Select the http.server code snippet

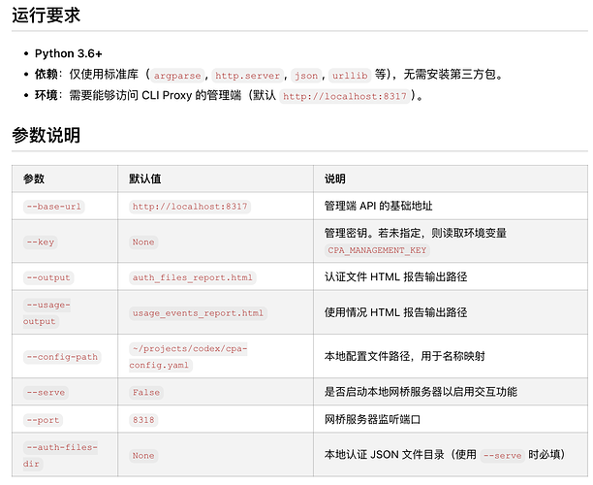(x=247, y=76)
